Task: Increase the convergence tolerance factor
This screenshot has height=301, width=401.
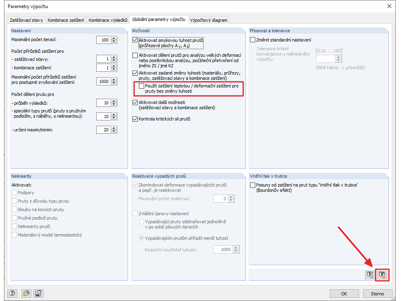Action: coord(339,57)
